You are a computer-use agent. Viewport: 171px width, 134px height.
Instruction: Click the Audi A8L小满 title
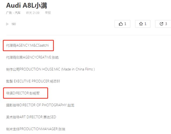[27, 5]
